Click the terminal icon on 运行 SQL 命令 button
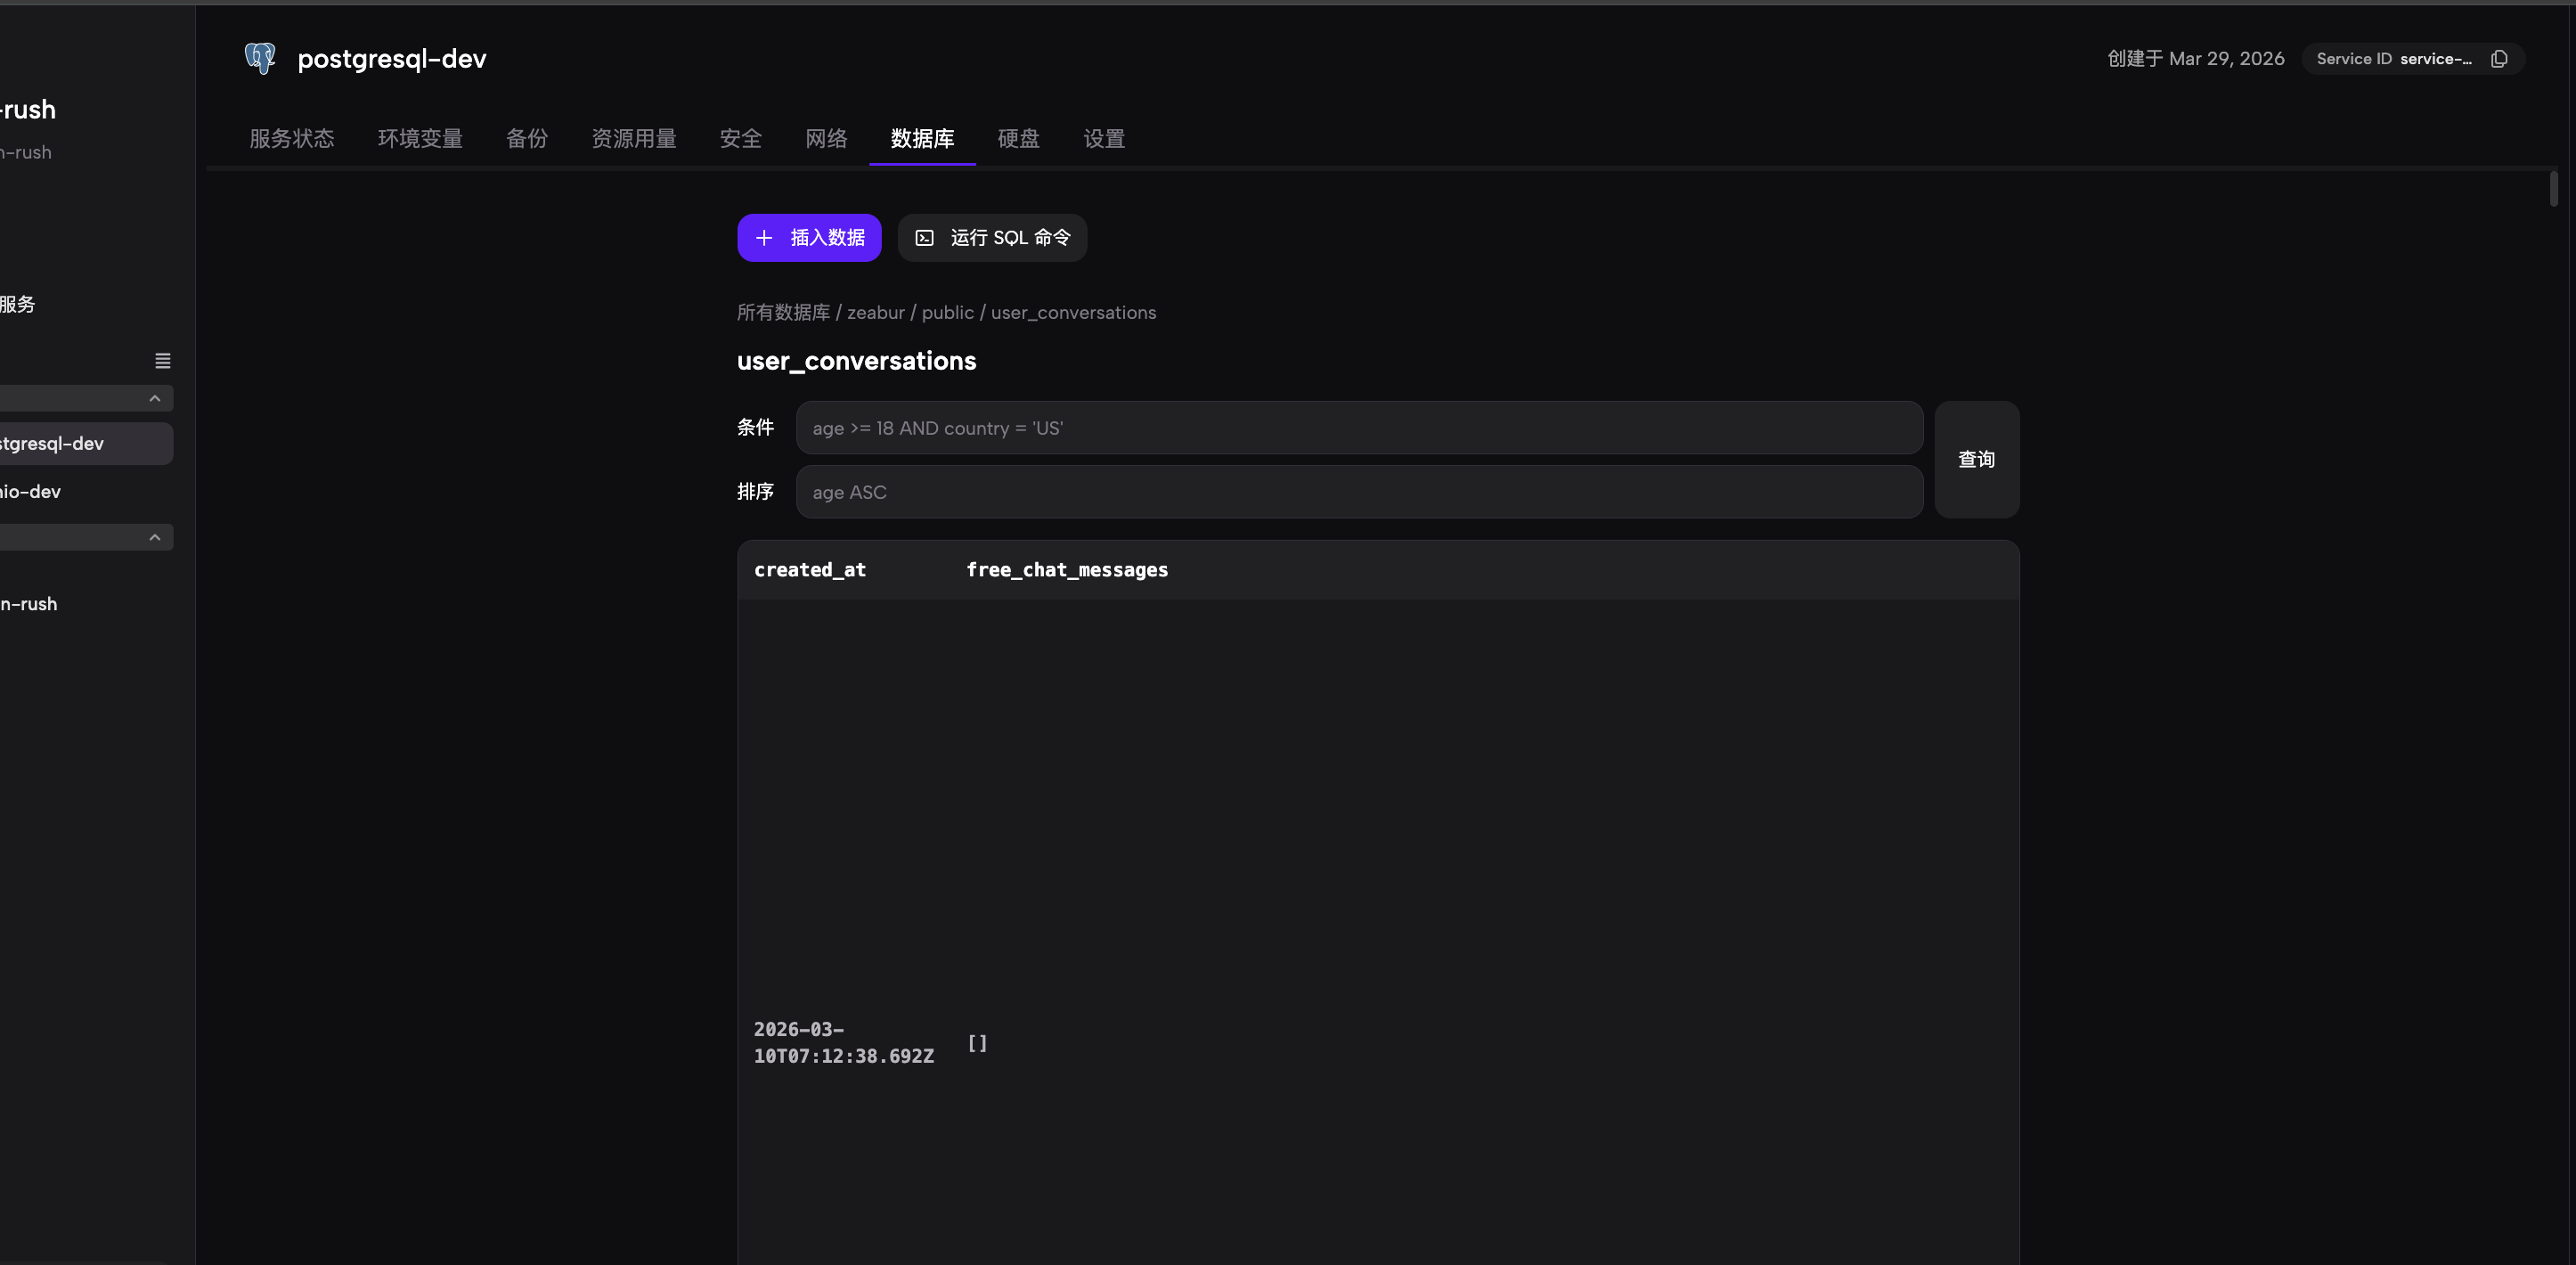 [x=924, y=238]
